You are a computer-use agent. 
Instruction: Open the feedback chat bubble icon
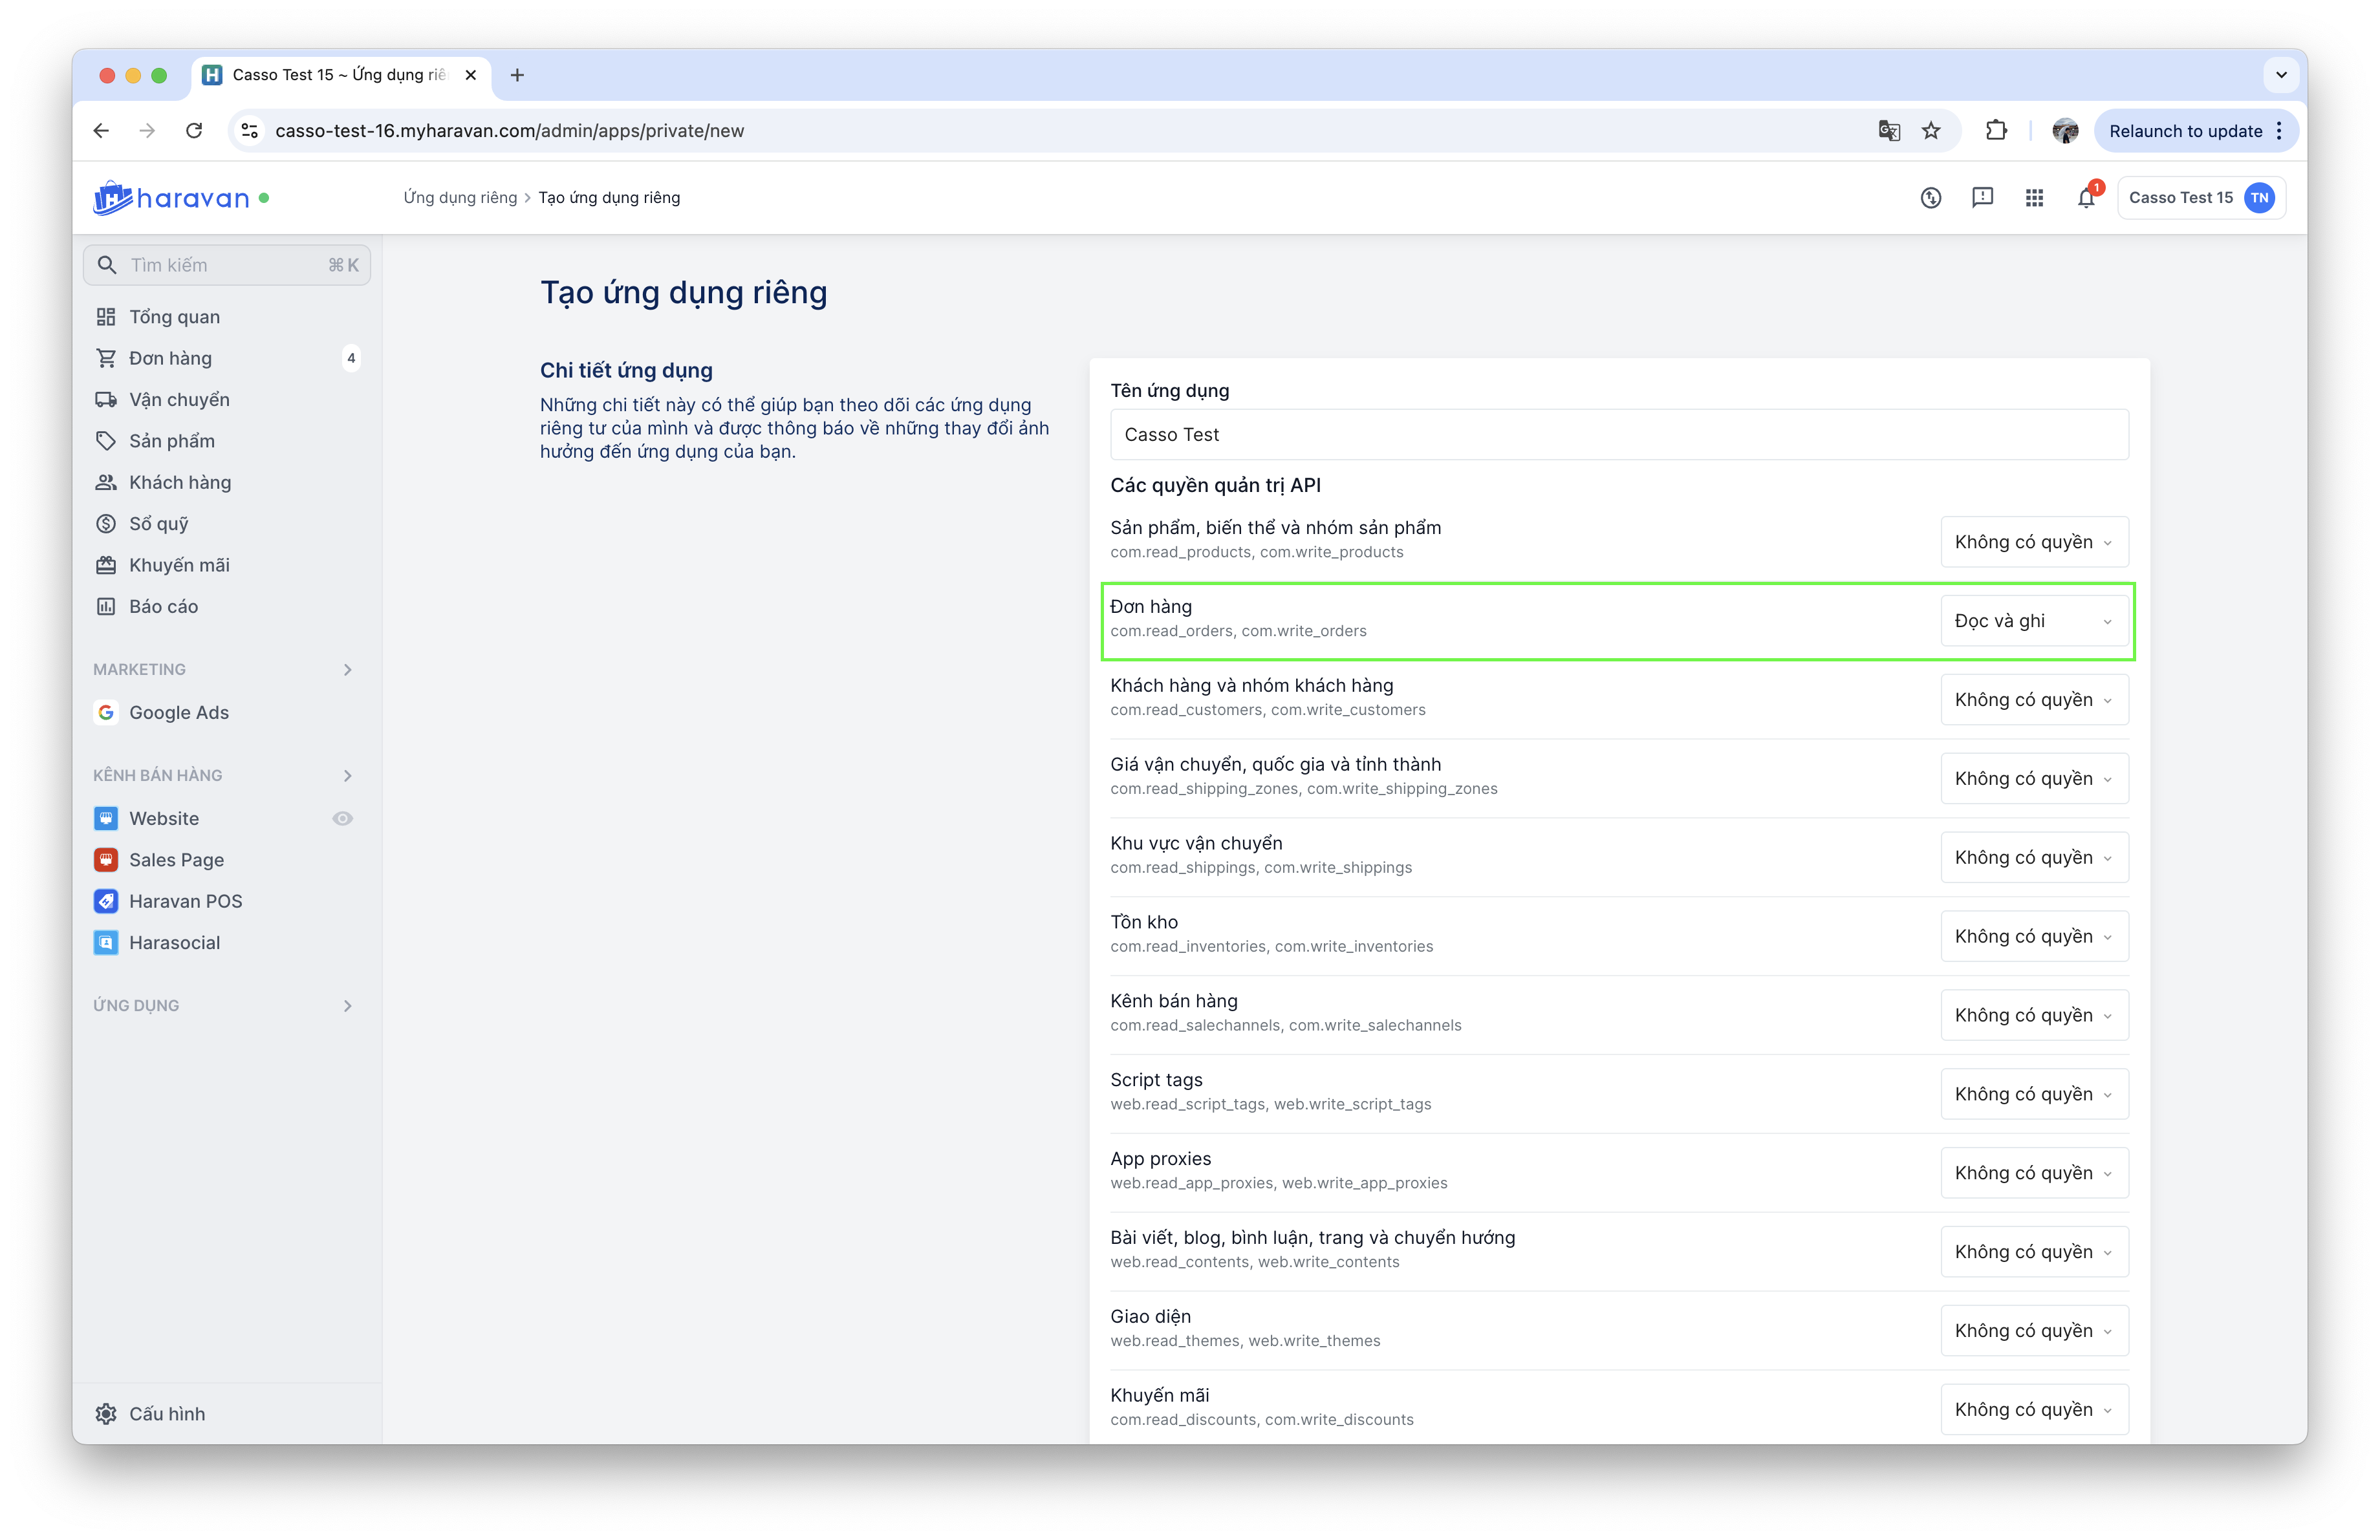tap(1982, 198)
